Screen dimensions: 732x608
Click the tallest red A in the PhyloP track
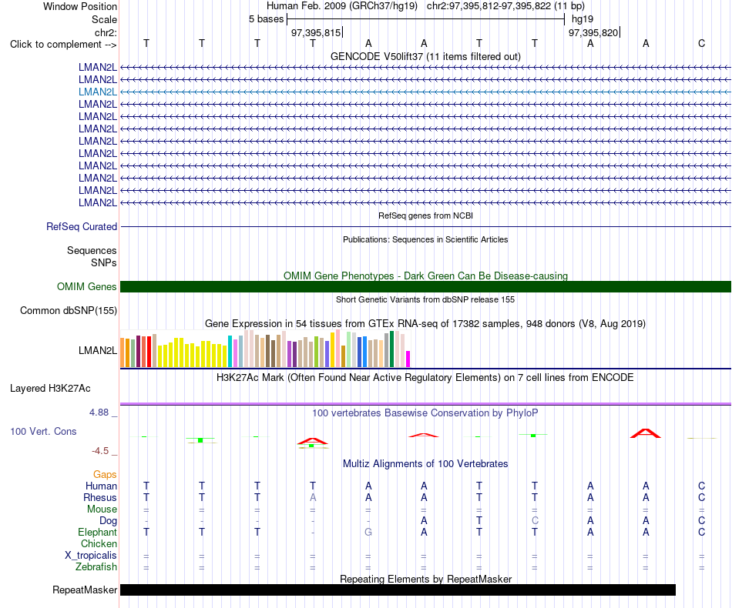[x=646, y=433]
